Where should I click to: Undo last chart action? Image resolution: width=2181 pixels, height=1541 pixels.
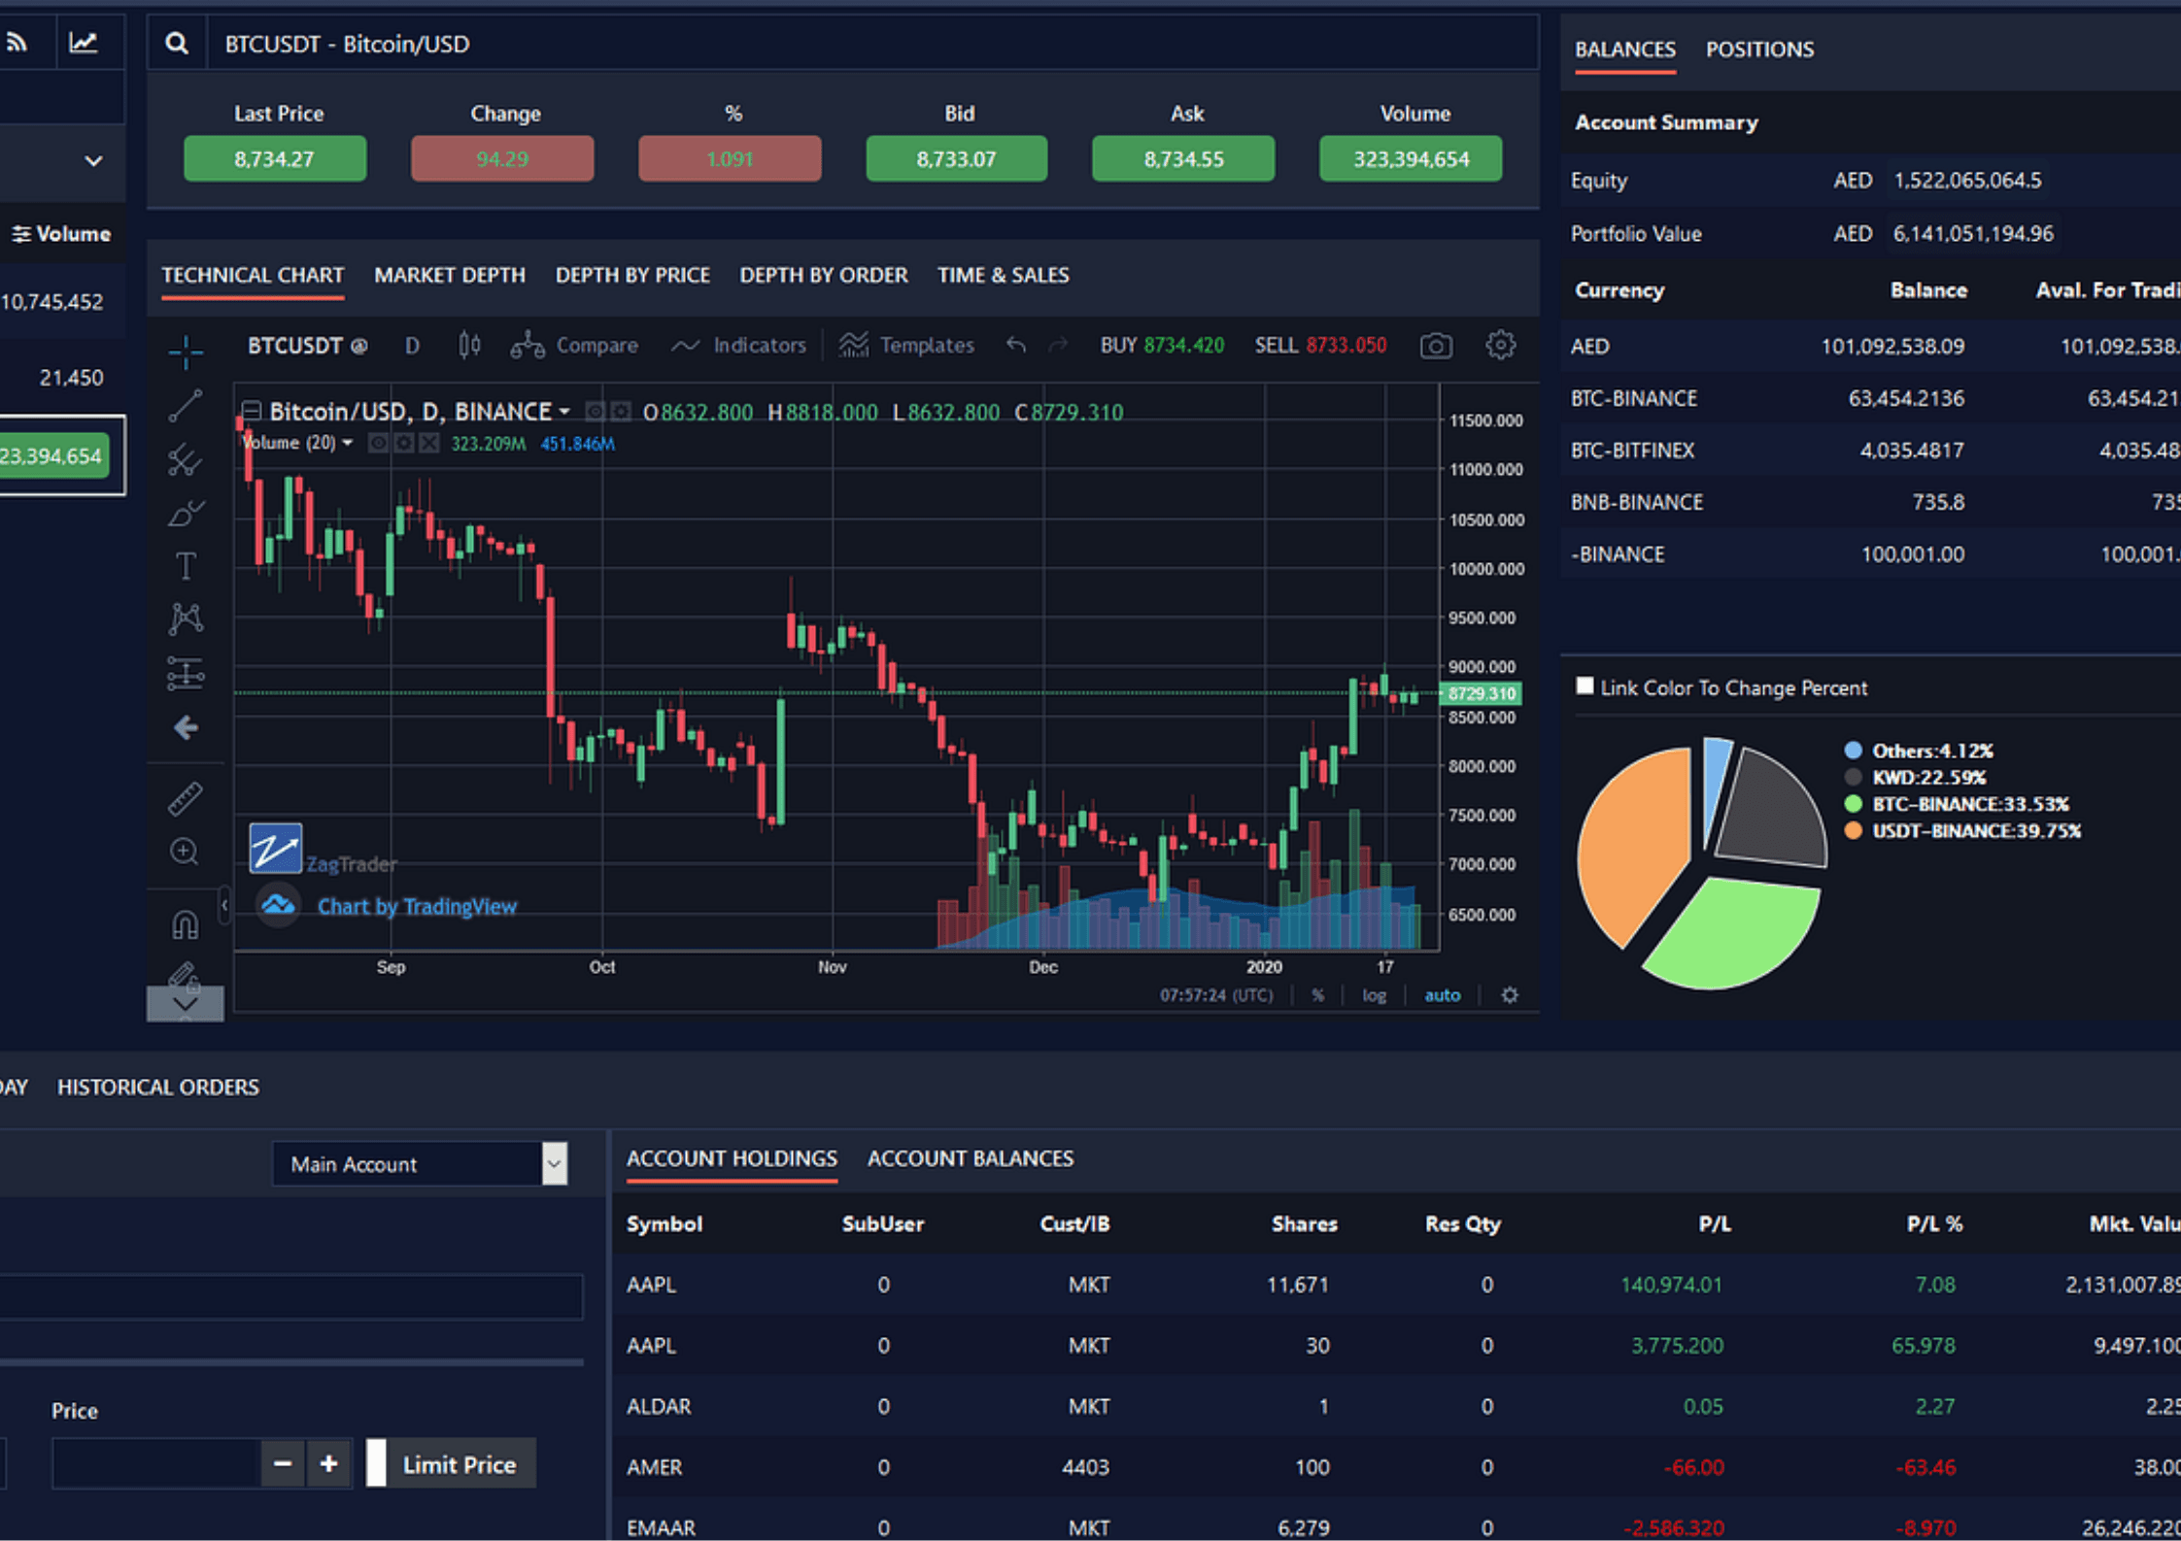pos(1016,345)
